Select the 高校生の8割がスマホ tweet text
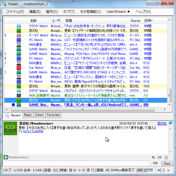The width and height of the screenshot is (176, 176). [95, 35]
